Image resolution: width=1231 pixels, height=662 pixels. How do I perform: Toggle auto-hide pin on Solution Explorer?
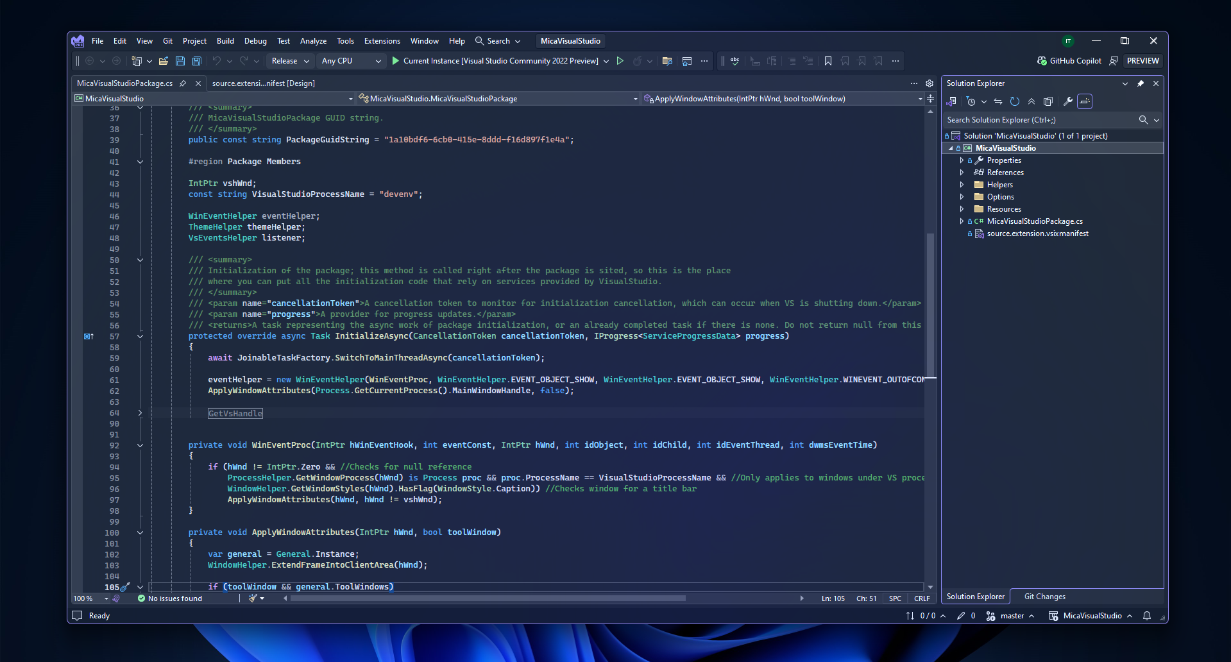(x=1140, y=83)
